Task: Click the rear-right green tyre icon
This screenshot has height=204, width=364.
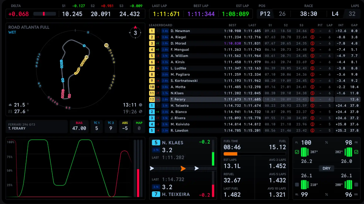Action: tap(348, 184)
